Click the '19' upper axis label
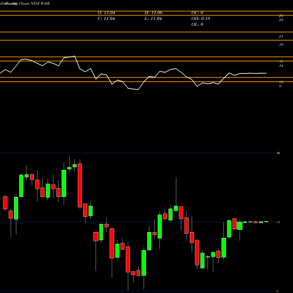 tap(281, 45)
